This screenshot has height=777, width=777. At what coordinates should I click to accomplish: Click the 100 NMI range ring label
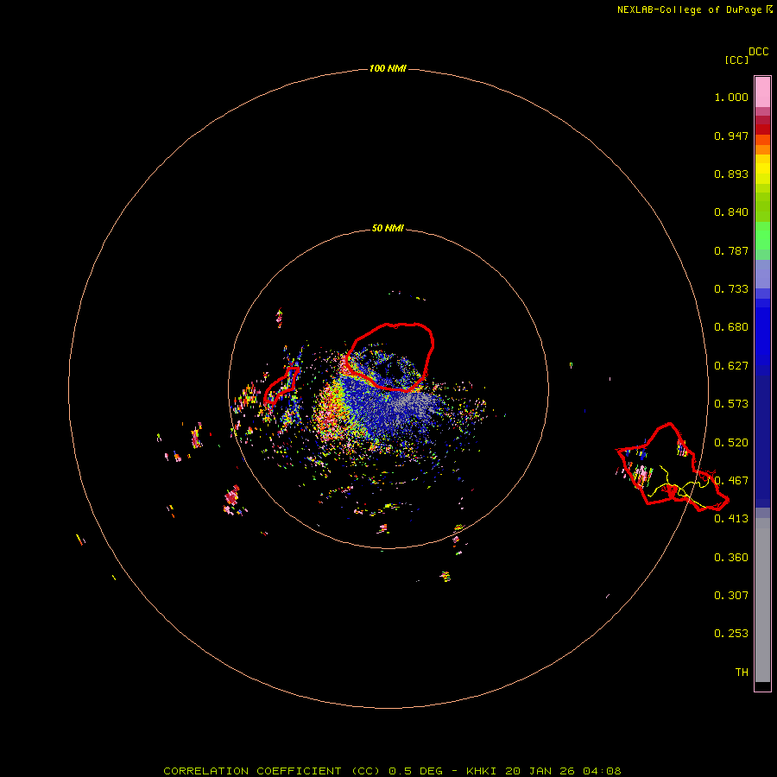(x=388, y=68)
